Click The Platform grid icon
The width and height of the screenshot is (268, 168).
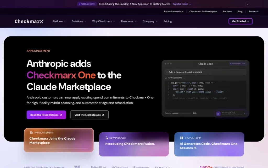point(182,138)
